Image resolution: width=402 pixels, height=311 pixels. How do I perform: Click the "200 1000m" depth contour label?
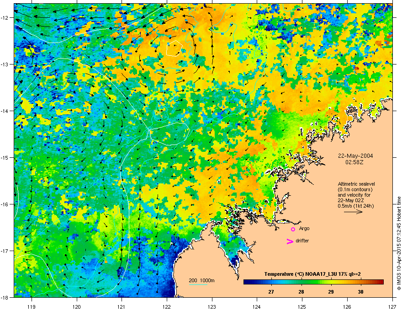pyautogui.click(x=202, y=280)
